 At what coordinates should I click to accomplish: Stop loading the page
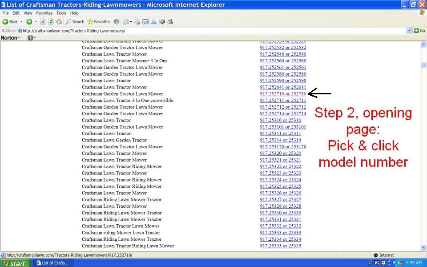pos(43,22)
